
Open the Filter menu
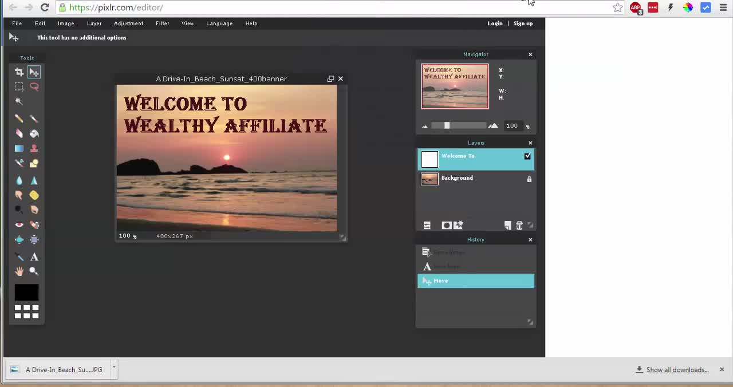[x=163, y=23]
